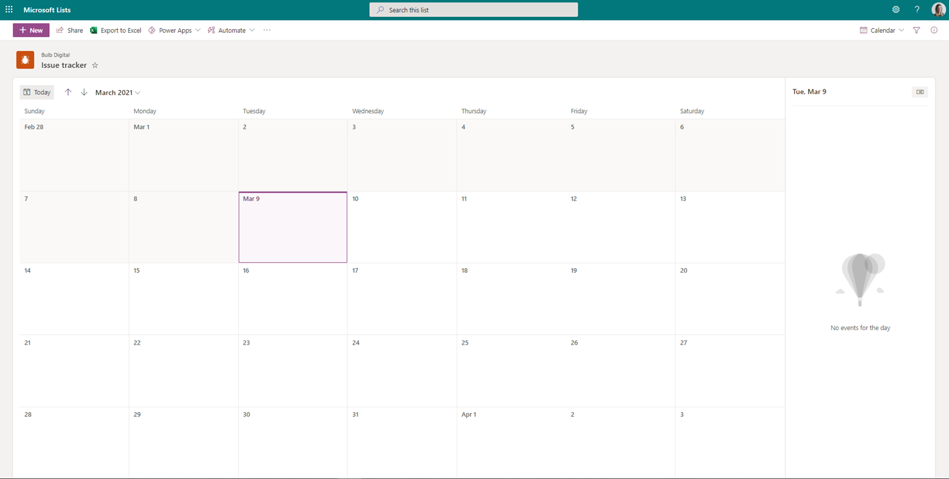Open the filter panel
Image resolution: width=949 pixels, height=479 pixels.
(916, 30)
